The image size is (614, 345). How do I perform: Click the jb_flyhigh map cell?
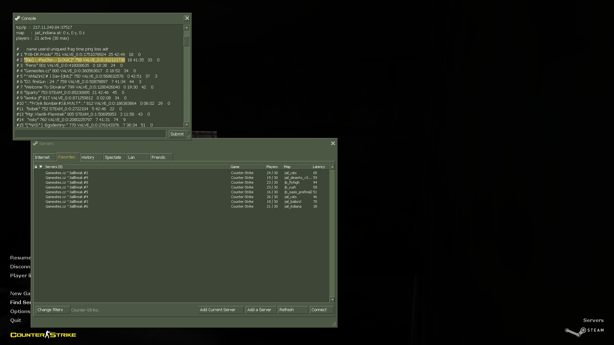tap(292, 182)
